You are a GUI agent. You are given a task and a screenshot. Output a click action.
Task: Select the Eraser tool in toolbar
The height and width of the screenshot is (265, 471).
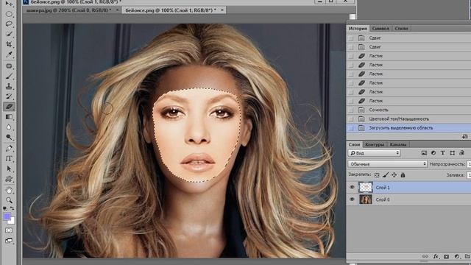pyautogui.click(x=9, y=107)
